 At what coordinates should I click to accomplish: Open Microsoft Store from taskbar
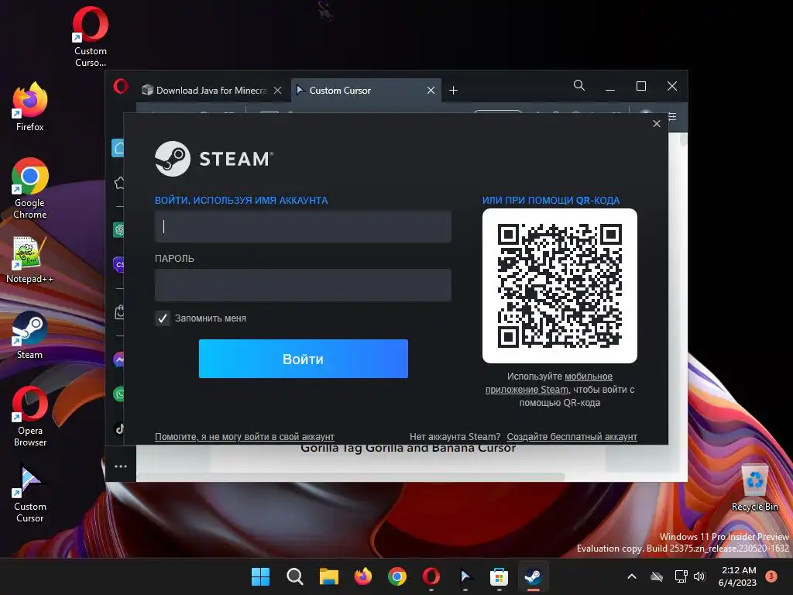pyautogui.click(x=499, y=576)
